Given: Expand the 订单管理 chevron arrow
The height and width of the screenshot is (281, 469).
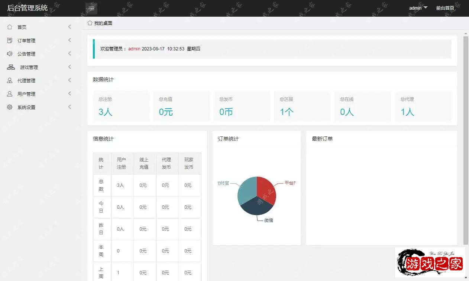Looking at the screenshot, I should pyautogui.click(x=69, y=40).
